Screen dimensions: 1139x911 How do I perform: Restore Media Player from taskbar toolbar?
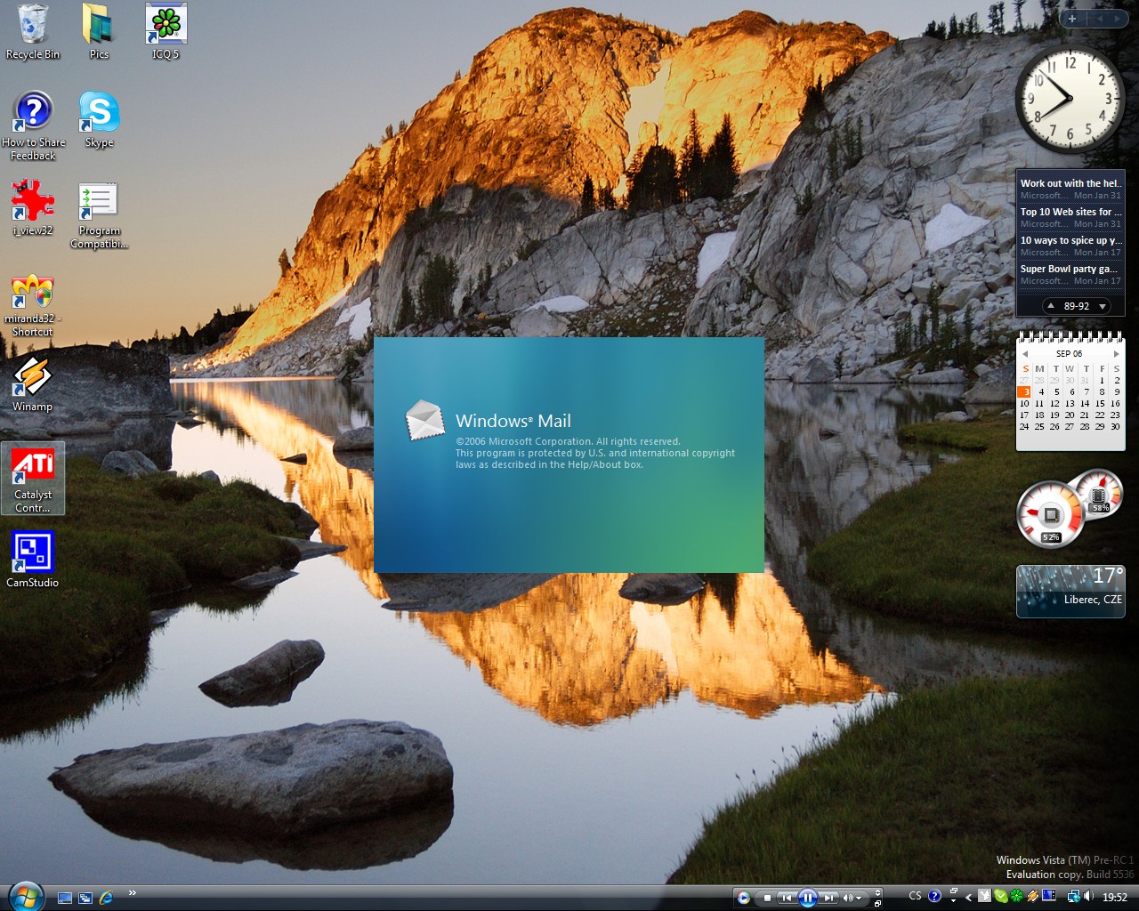pos(877,903)
